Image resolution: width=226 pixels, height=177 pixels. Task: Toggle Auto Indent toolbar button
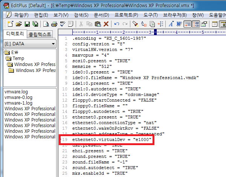pos(188,24)
